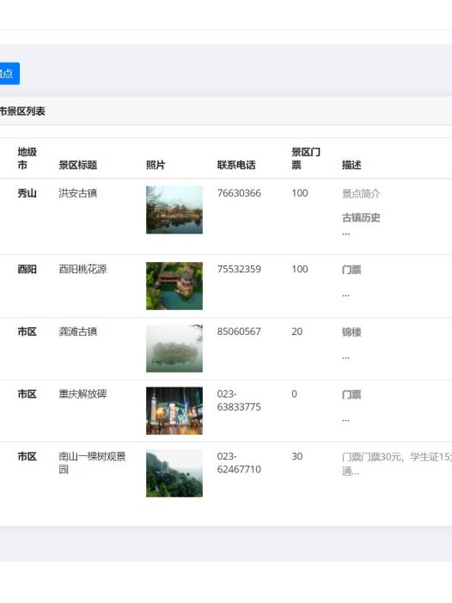Click the 描述 column header
This screenshot has width=452, height=603.
point(351,165)
